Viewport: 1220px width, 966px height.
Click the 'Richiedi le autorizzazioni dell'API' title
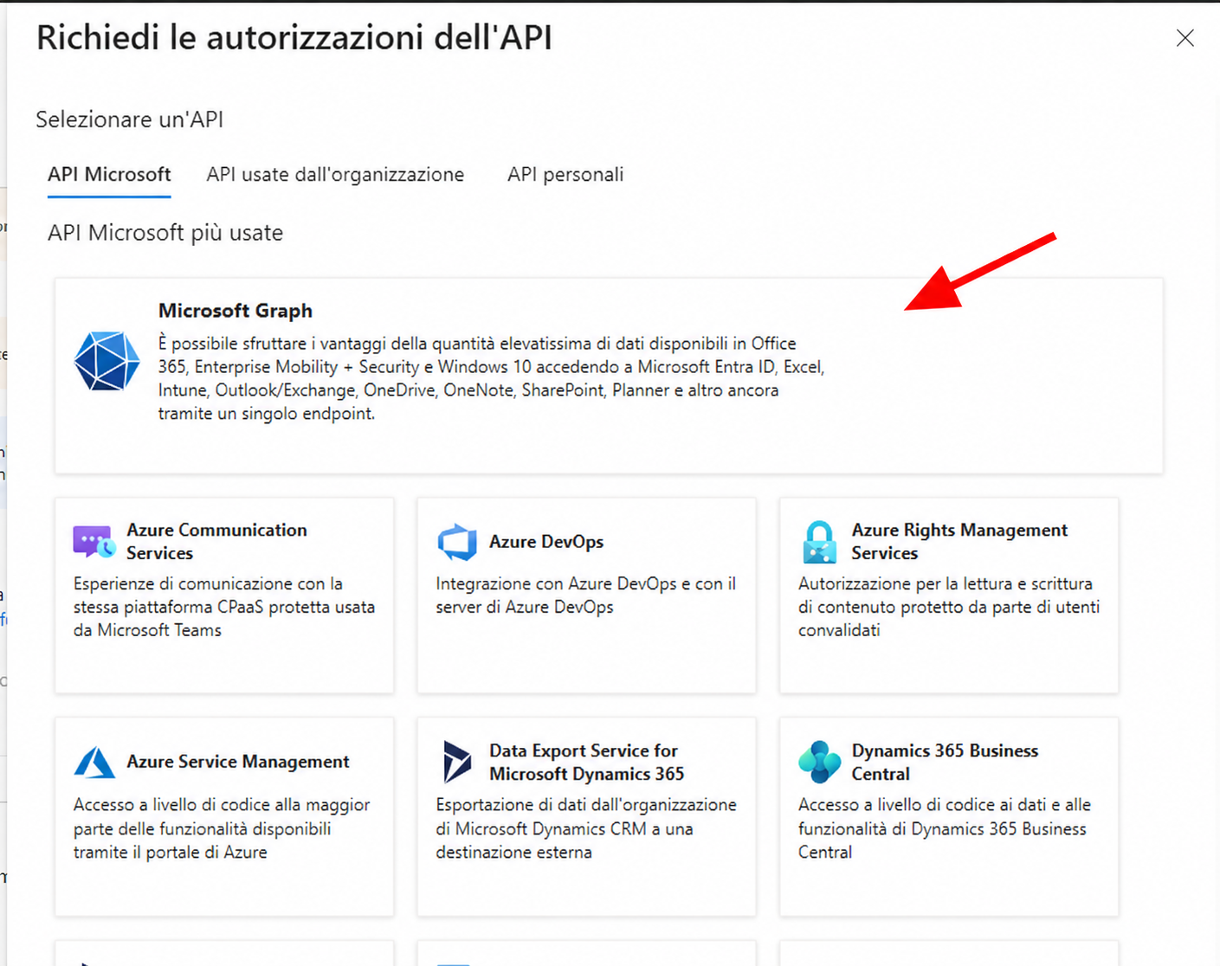tap(294, 38)
